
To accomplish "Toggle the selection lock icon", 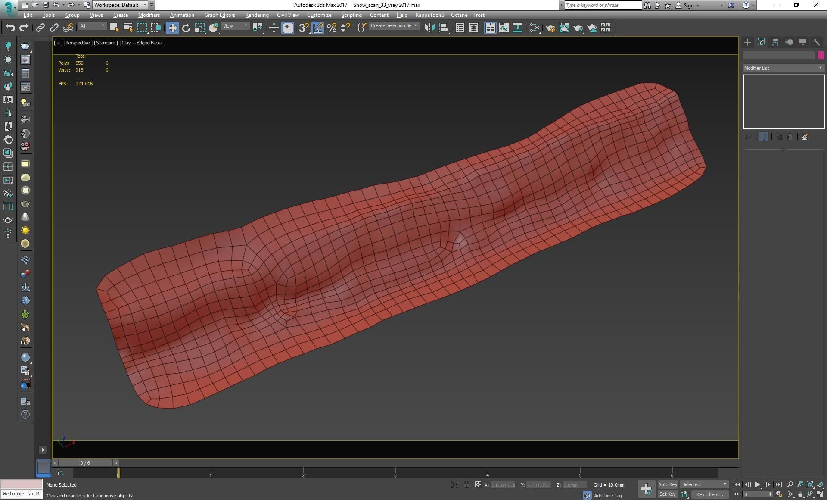I will (x=466, y=485).
